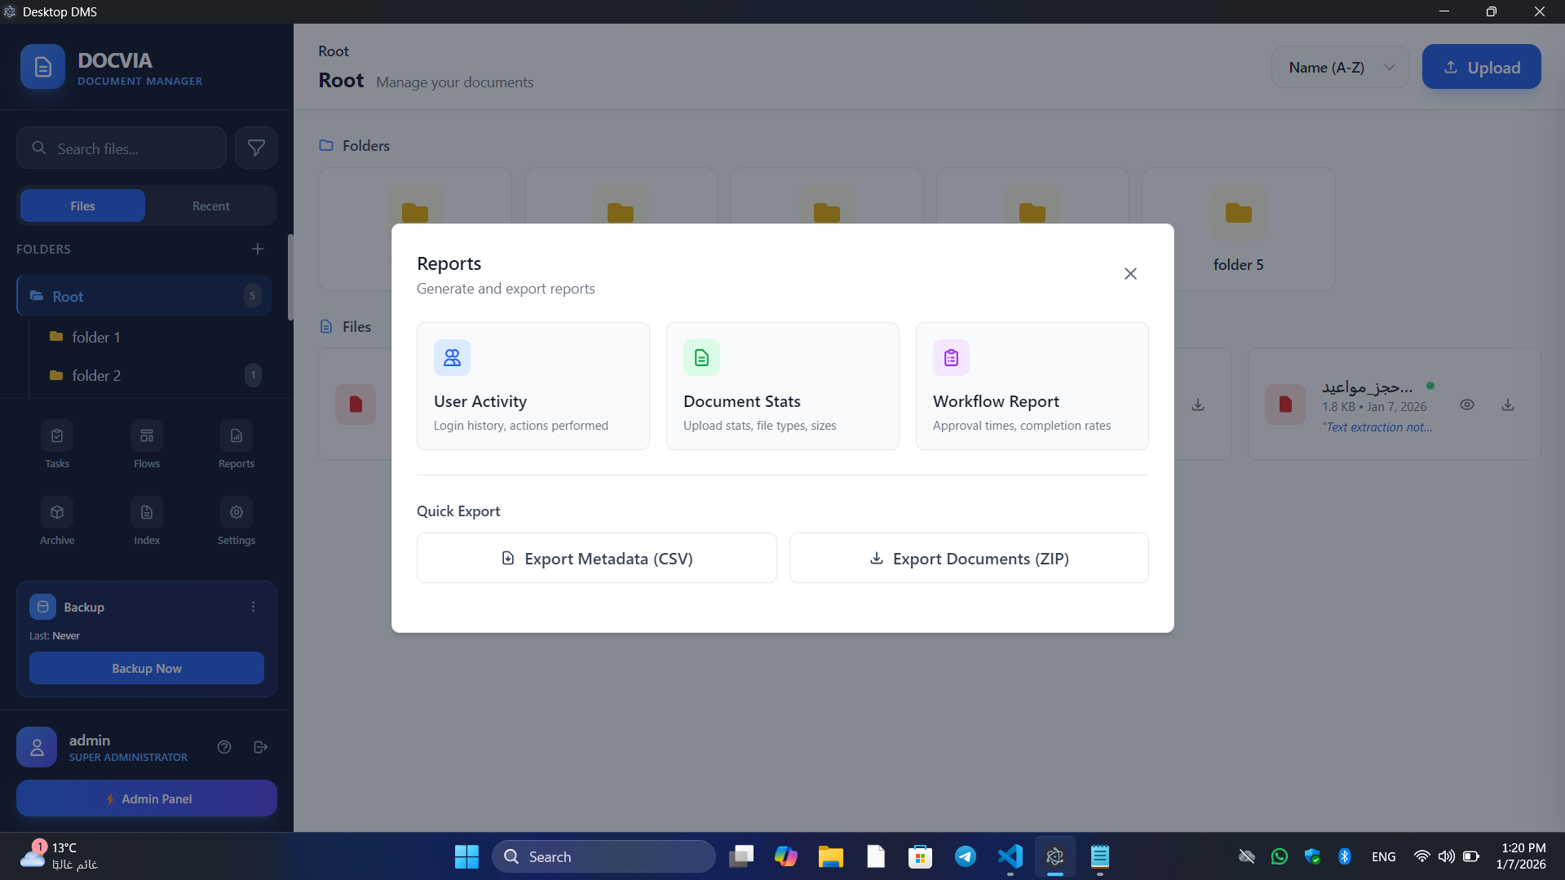Image resolution: width=1565 pixels, height=880 pixels.
Task: Open the Reports sidebar icon
Action: pos(237,444)
